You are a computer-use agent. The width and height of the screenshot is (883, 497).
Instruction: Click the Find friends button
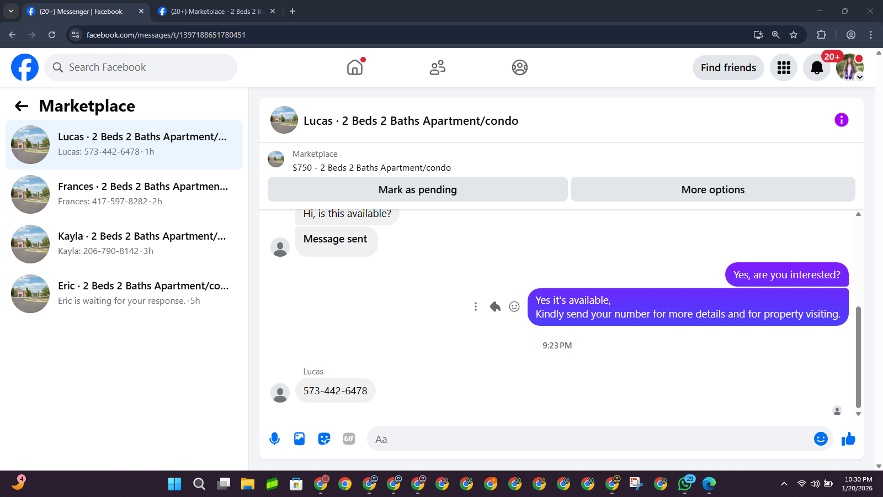tap(728, 67)
